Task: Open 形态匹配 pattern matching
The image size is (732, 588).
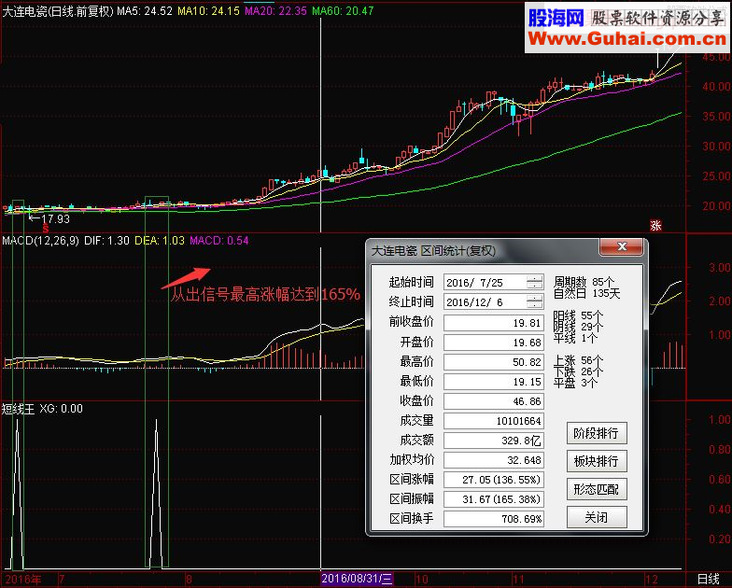Action: 596,489
